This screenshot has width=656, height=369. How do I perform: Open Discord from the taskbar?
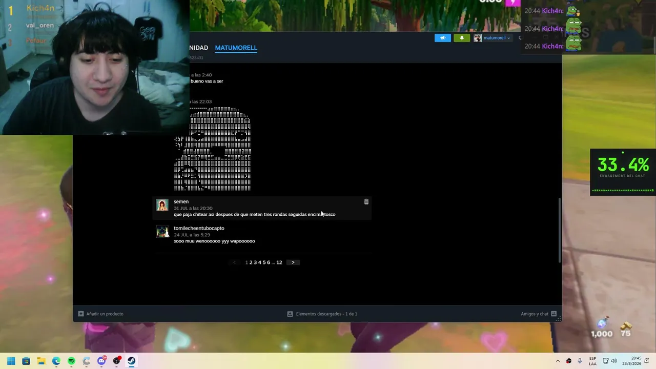(101, 361)
